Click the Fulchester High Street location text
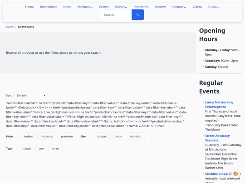Image resolution: width=245 pixels, height=183 pixels. click(221, 159)
